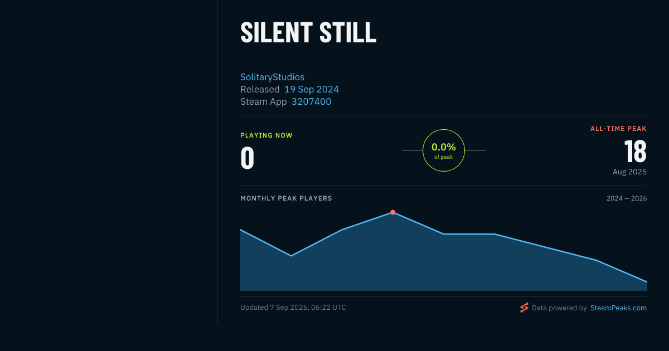Click the Playing Now count 0
The height and width of the screenshot is (351, 669).
(x=248, y=158)
